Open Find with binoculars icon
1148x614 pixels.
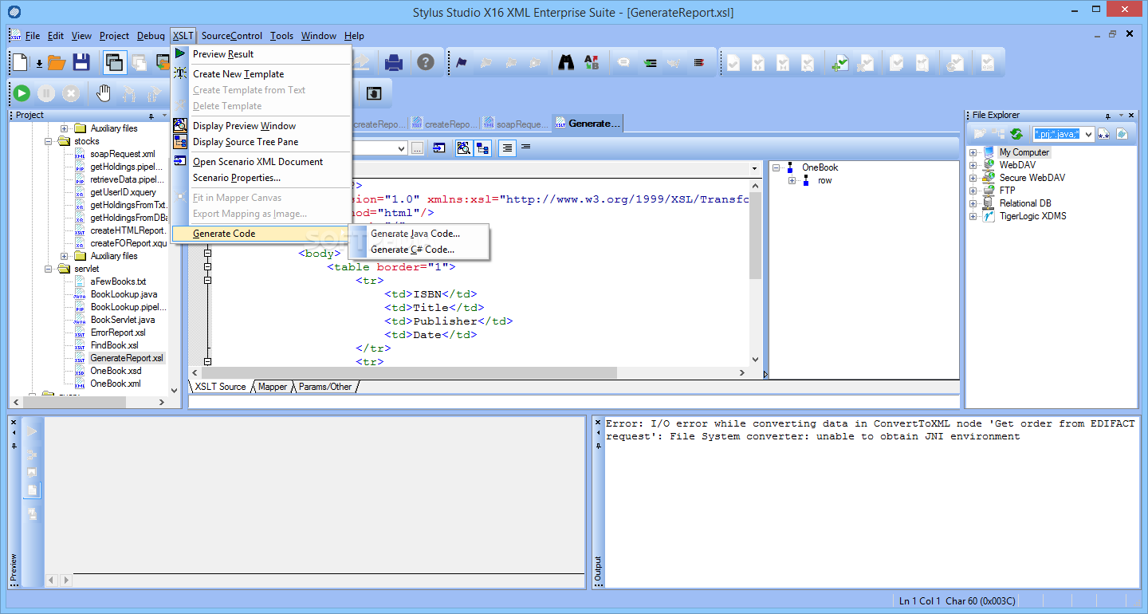coord(566,62)
